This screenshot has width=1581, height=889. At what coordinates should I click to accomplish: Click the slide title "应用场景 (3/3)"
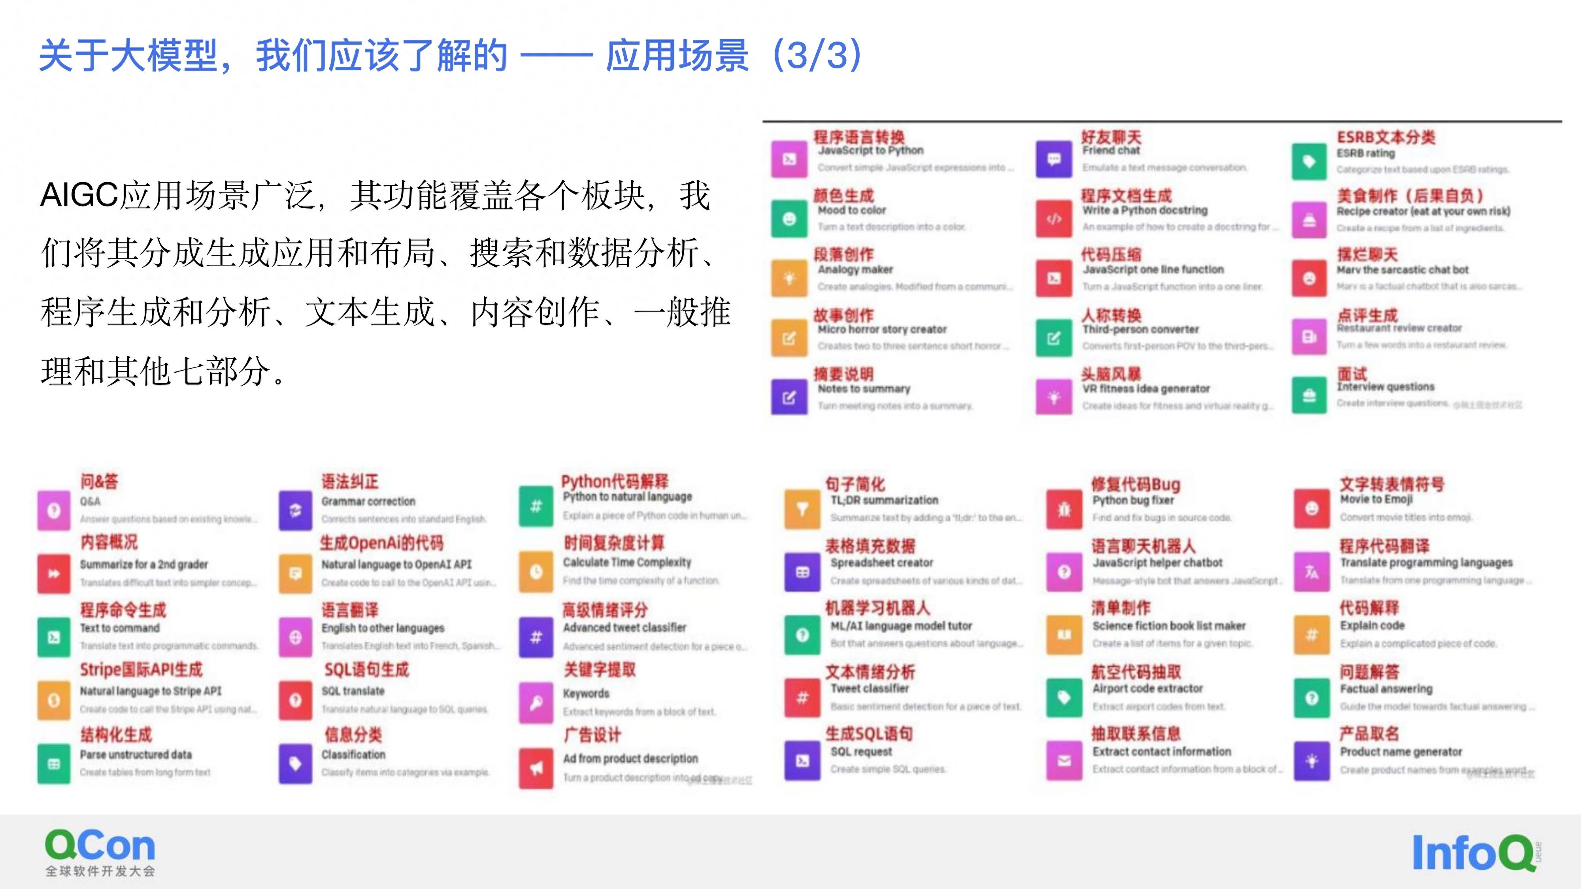click(x=735, y=55)
